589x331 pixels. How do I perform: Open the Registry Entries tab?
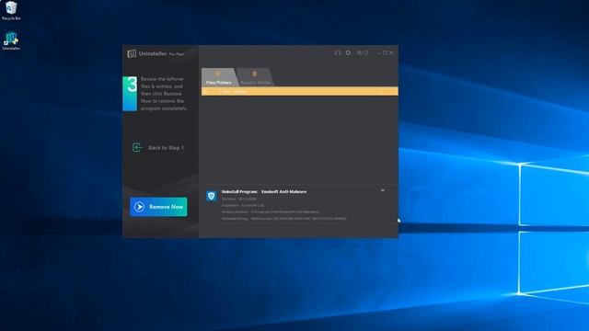(256, 77)
